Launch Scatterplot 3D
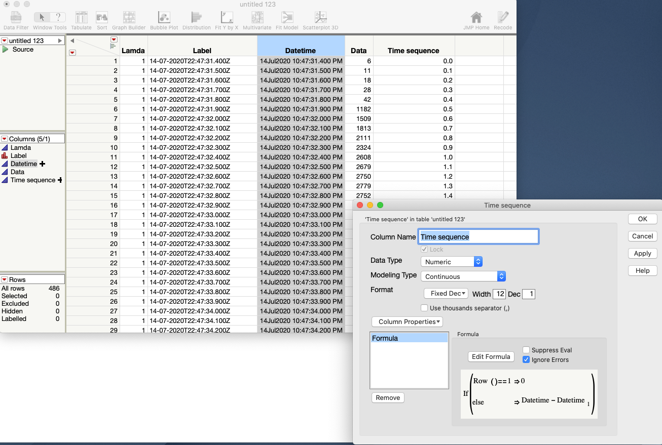This screenshot has height=445, width=662. [x=319, y=18]
